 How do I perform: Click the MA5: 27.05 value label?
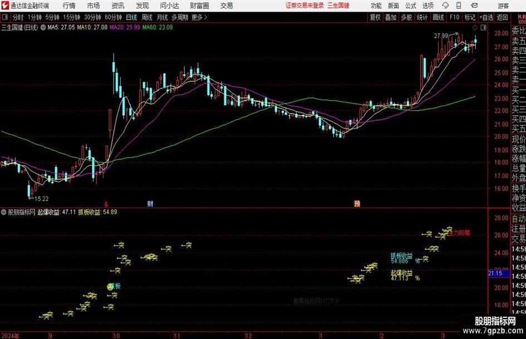[x=61, y=27]
